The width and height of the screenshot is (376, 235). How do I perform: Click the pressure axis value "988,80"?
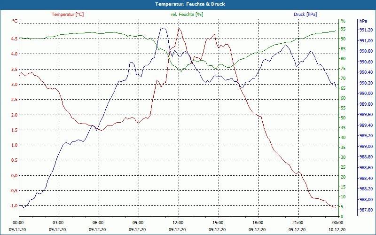[x=367, y=157]
